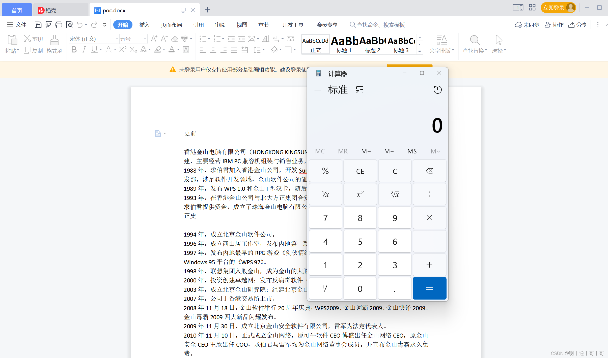Expand the bullet list dropdown arrow
The height and width of the screenshot is (358, 608).
pos(209,39)
